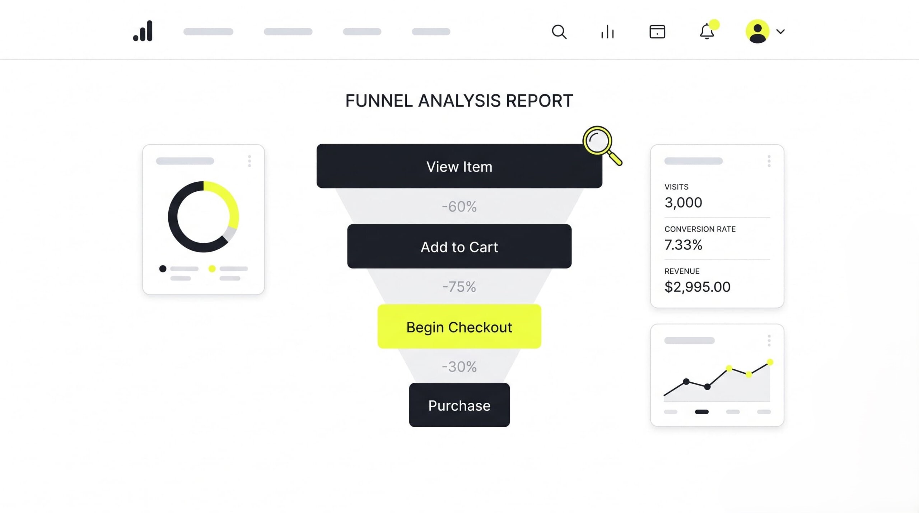Click the FUNNEL ANALYSIS REPORT heading
The height and width of the screenshot is (513, 919).
click(459, 101)
